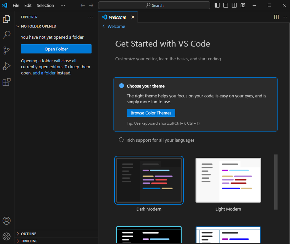290x244 pixels.
Task: Open the Search view in activity bar
Action: pos(7,34)
